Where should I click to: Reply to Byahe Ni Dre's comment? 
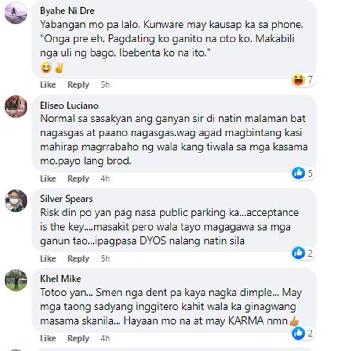coord(78,84)
